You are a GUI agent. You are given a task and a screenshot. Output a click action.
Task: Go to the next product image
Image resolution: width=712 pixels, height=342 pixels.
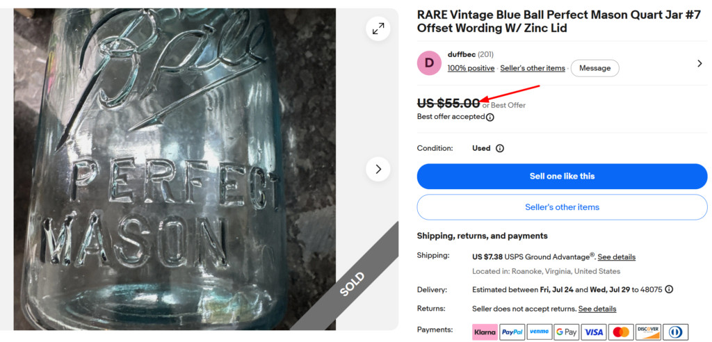point(378,169)
